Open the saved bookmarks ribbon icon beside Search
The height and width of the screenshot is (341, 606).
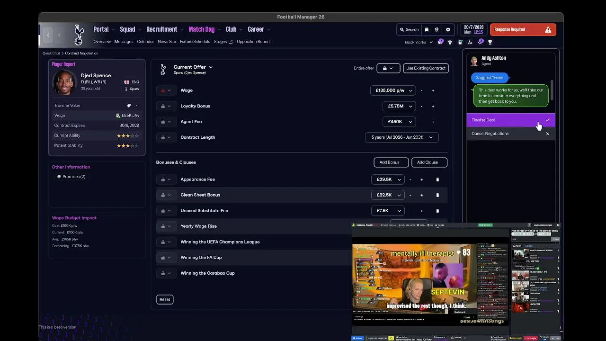point(427,29)
